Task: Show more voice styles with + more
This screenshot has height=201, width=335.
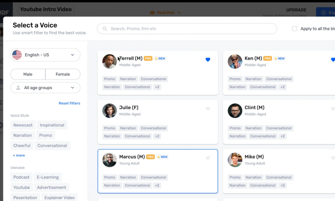Action: click(x=19, y=155)
